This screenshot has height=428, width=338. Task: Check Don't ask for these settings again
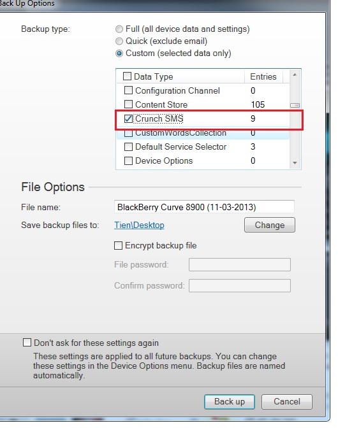[27, 343]
